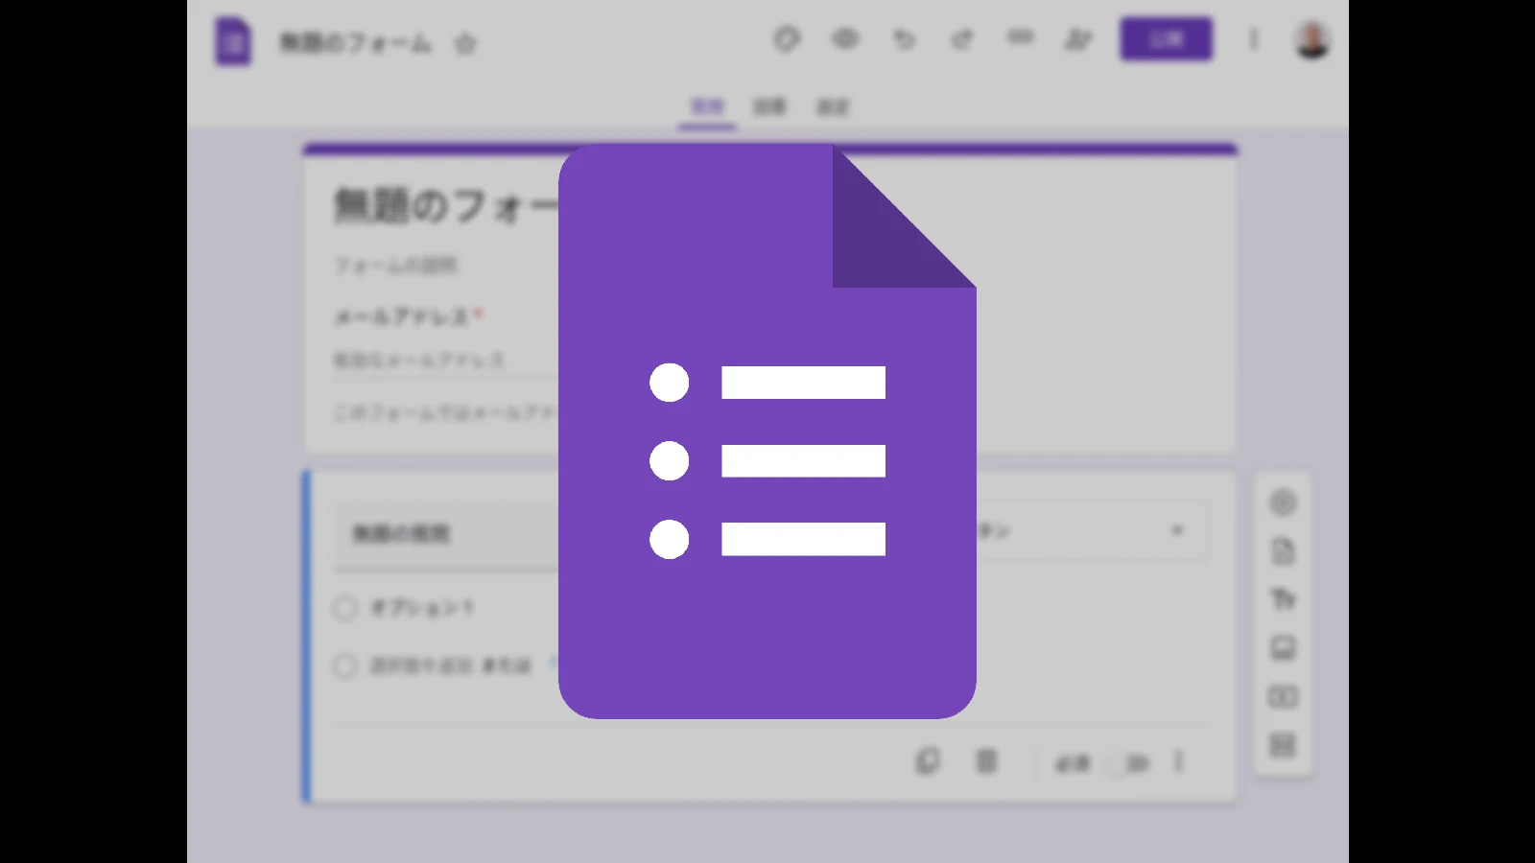
Task: Add a question from the sidebar
Action: 1283,502
